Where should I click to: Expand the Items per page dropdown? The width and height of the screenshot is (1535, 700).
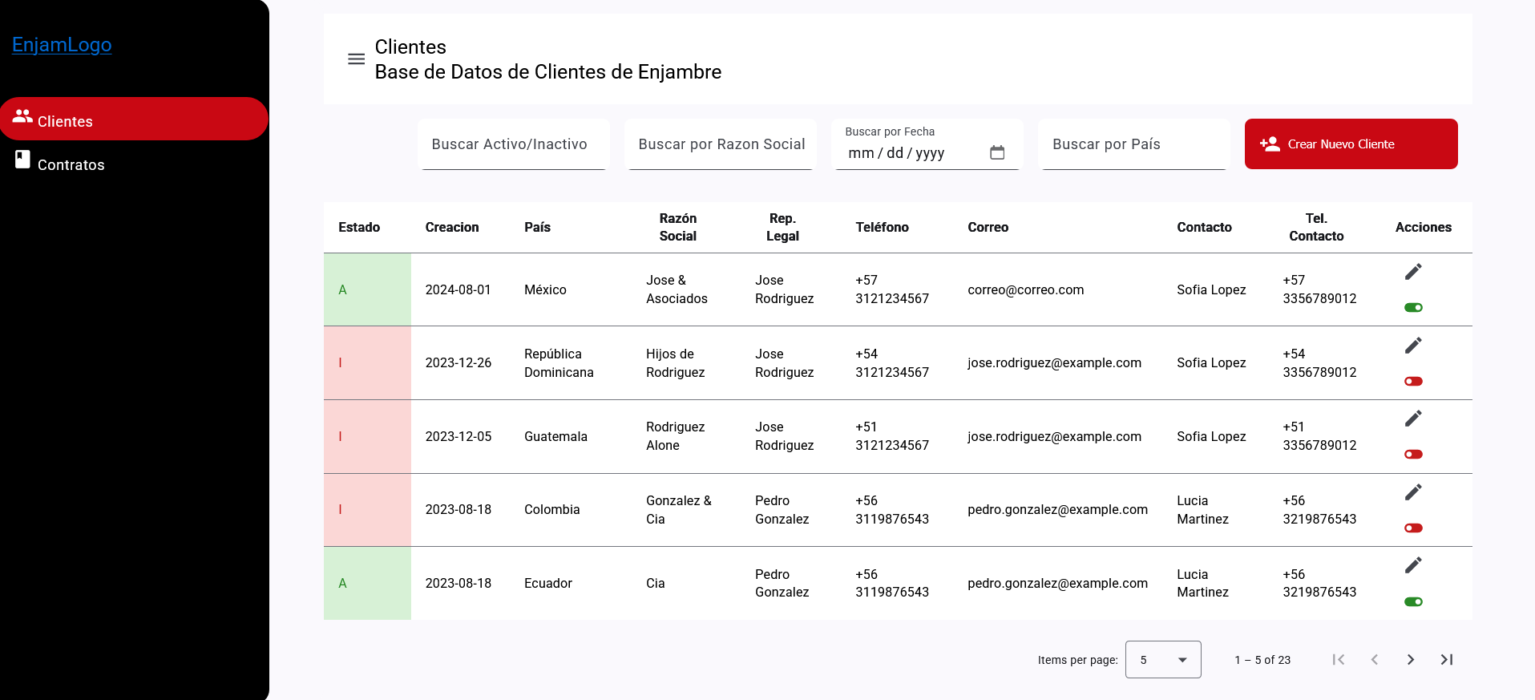click(1162, 660)
